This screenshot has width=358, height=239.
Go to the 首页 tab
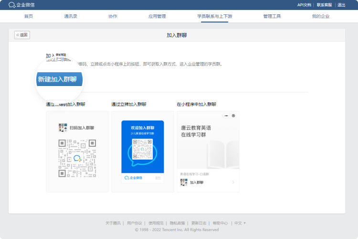[29, 16]
